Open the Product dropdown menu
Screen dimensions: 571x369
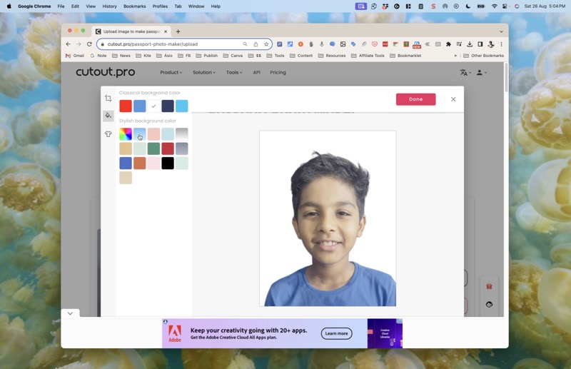click(x=171, y=73)
